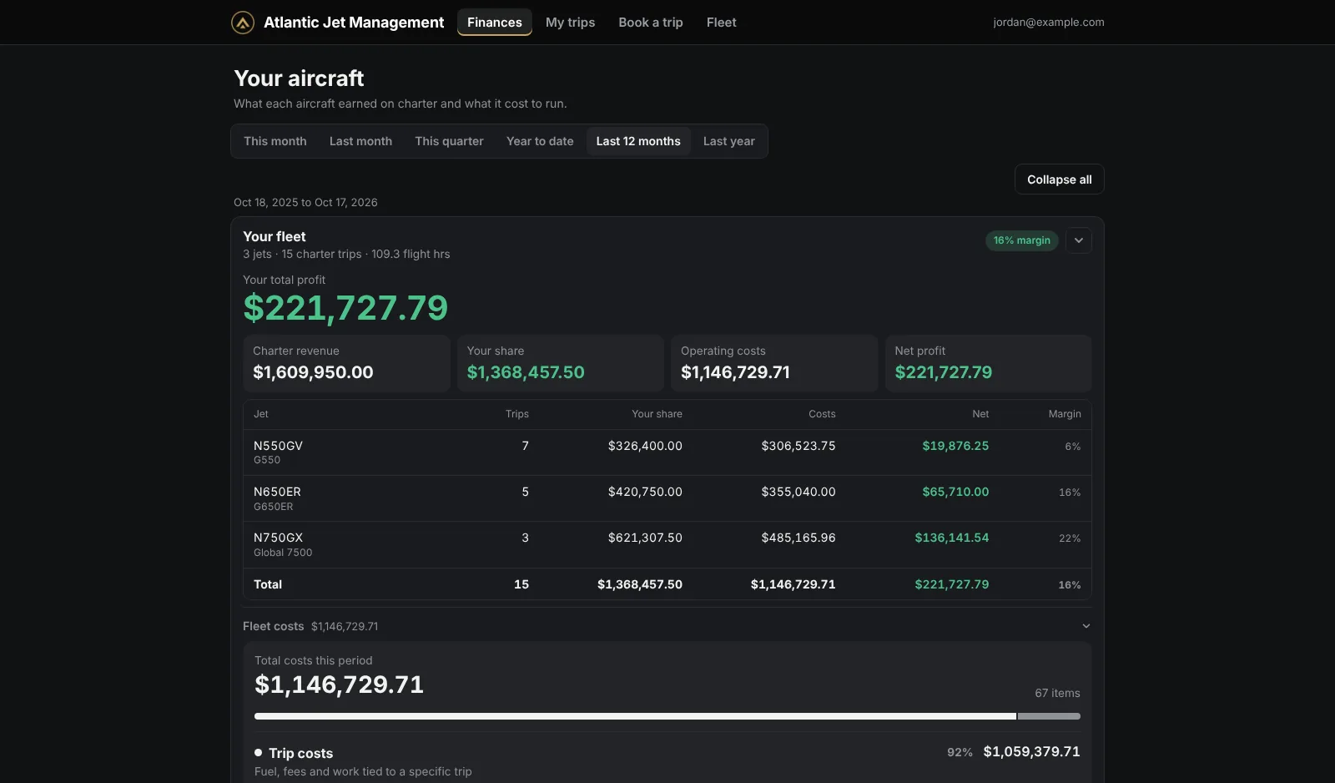The height and width of the screenshot is (783, 1335).
Task: Click the Trips column header
Action: [517, 414]
